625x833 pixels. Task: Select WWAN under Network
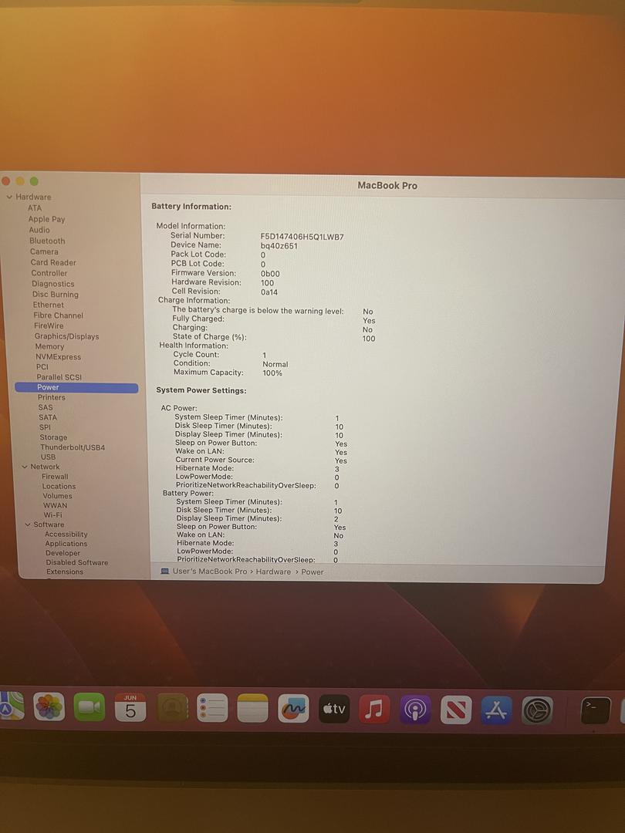[x=56, y=506]
